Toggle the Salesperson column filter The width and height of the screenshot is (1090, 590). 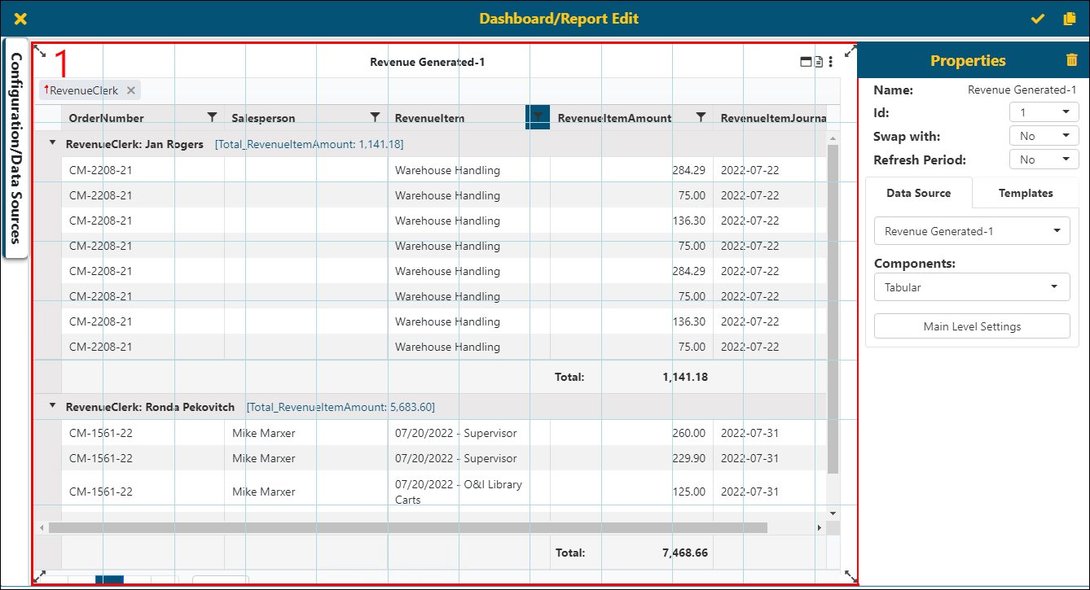(x=375, y=117)
